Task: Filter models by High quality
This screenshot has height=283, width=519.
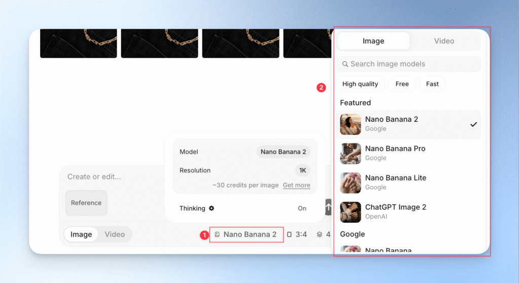Action: click(360, 84)
